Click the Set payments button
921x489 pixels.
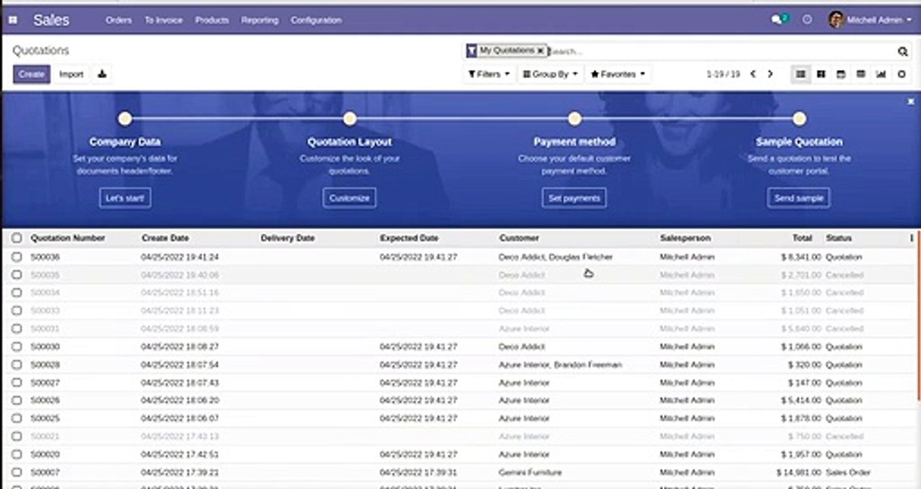pyautogui.click(x=574, y=198)
